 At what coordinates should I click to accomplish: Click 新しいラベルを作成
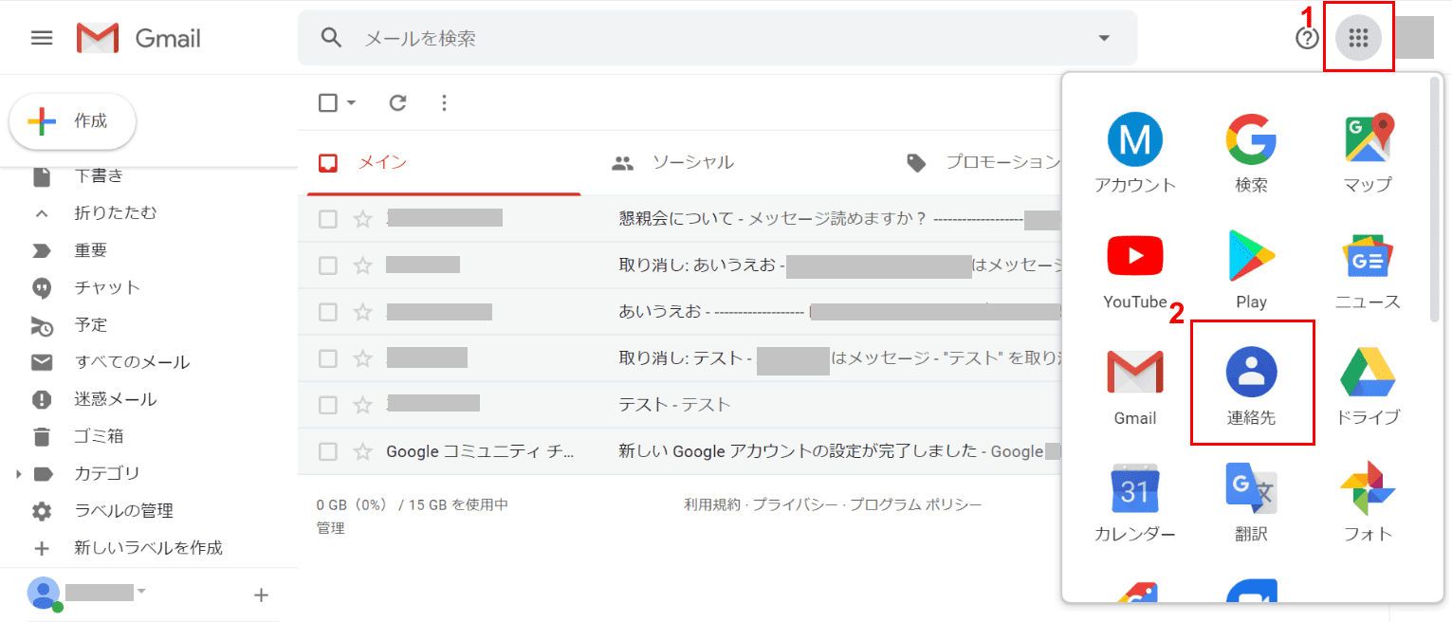[149, 548]
